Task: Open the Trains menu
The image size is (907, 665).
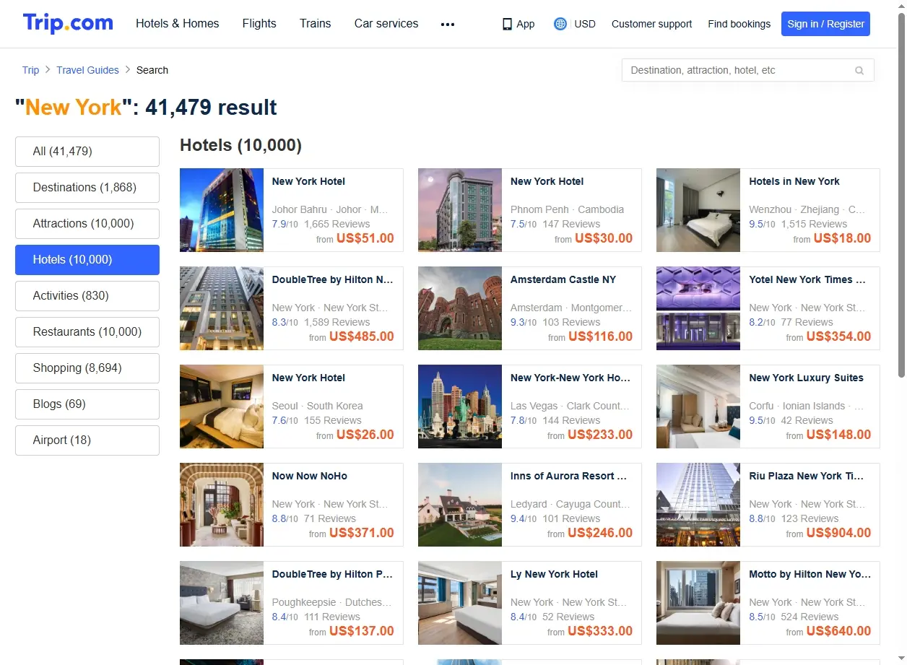Action: 316,24
